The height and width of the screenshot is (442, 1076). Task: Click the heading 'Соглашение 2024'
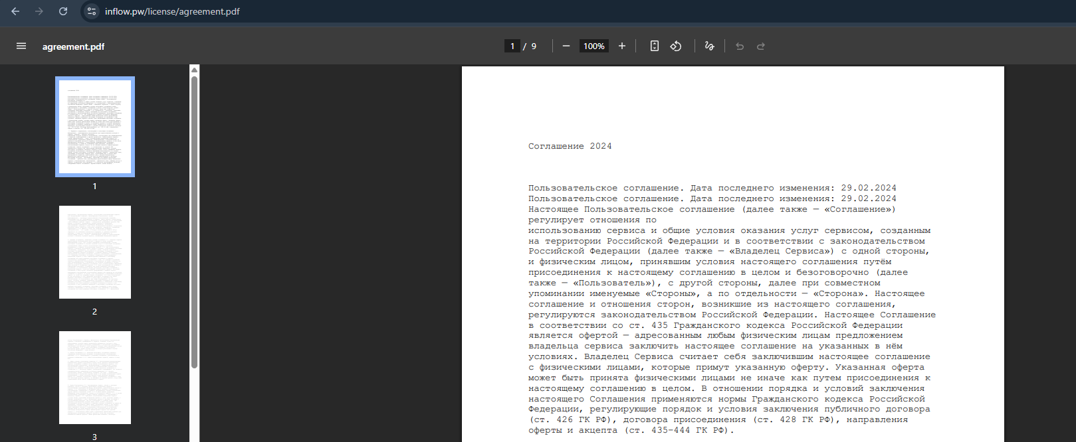click(570, 146)
